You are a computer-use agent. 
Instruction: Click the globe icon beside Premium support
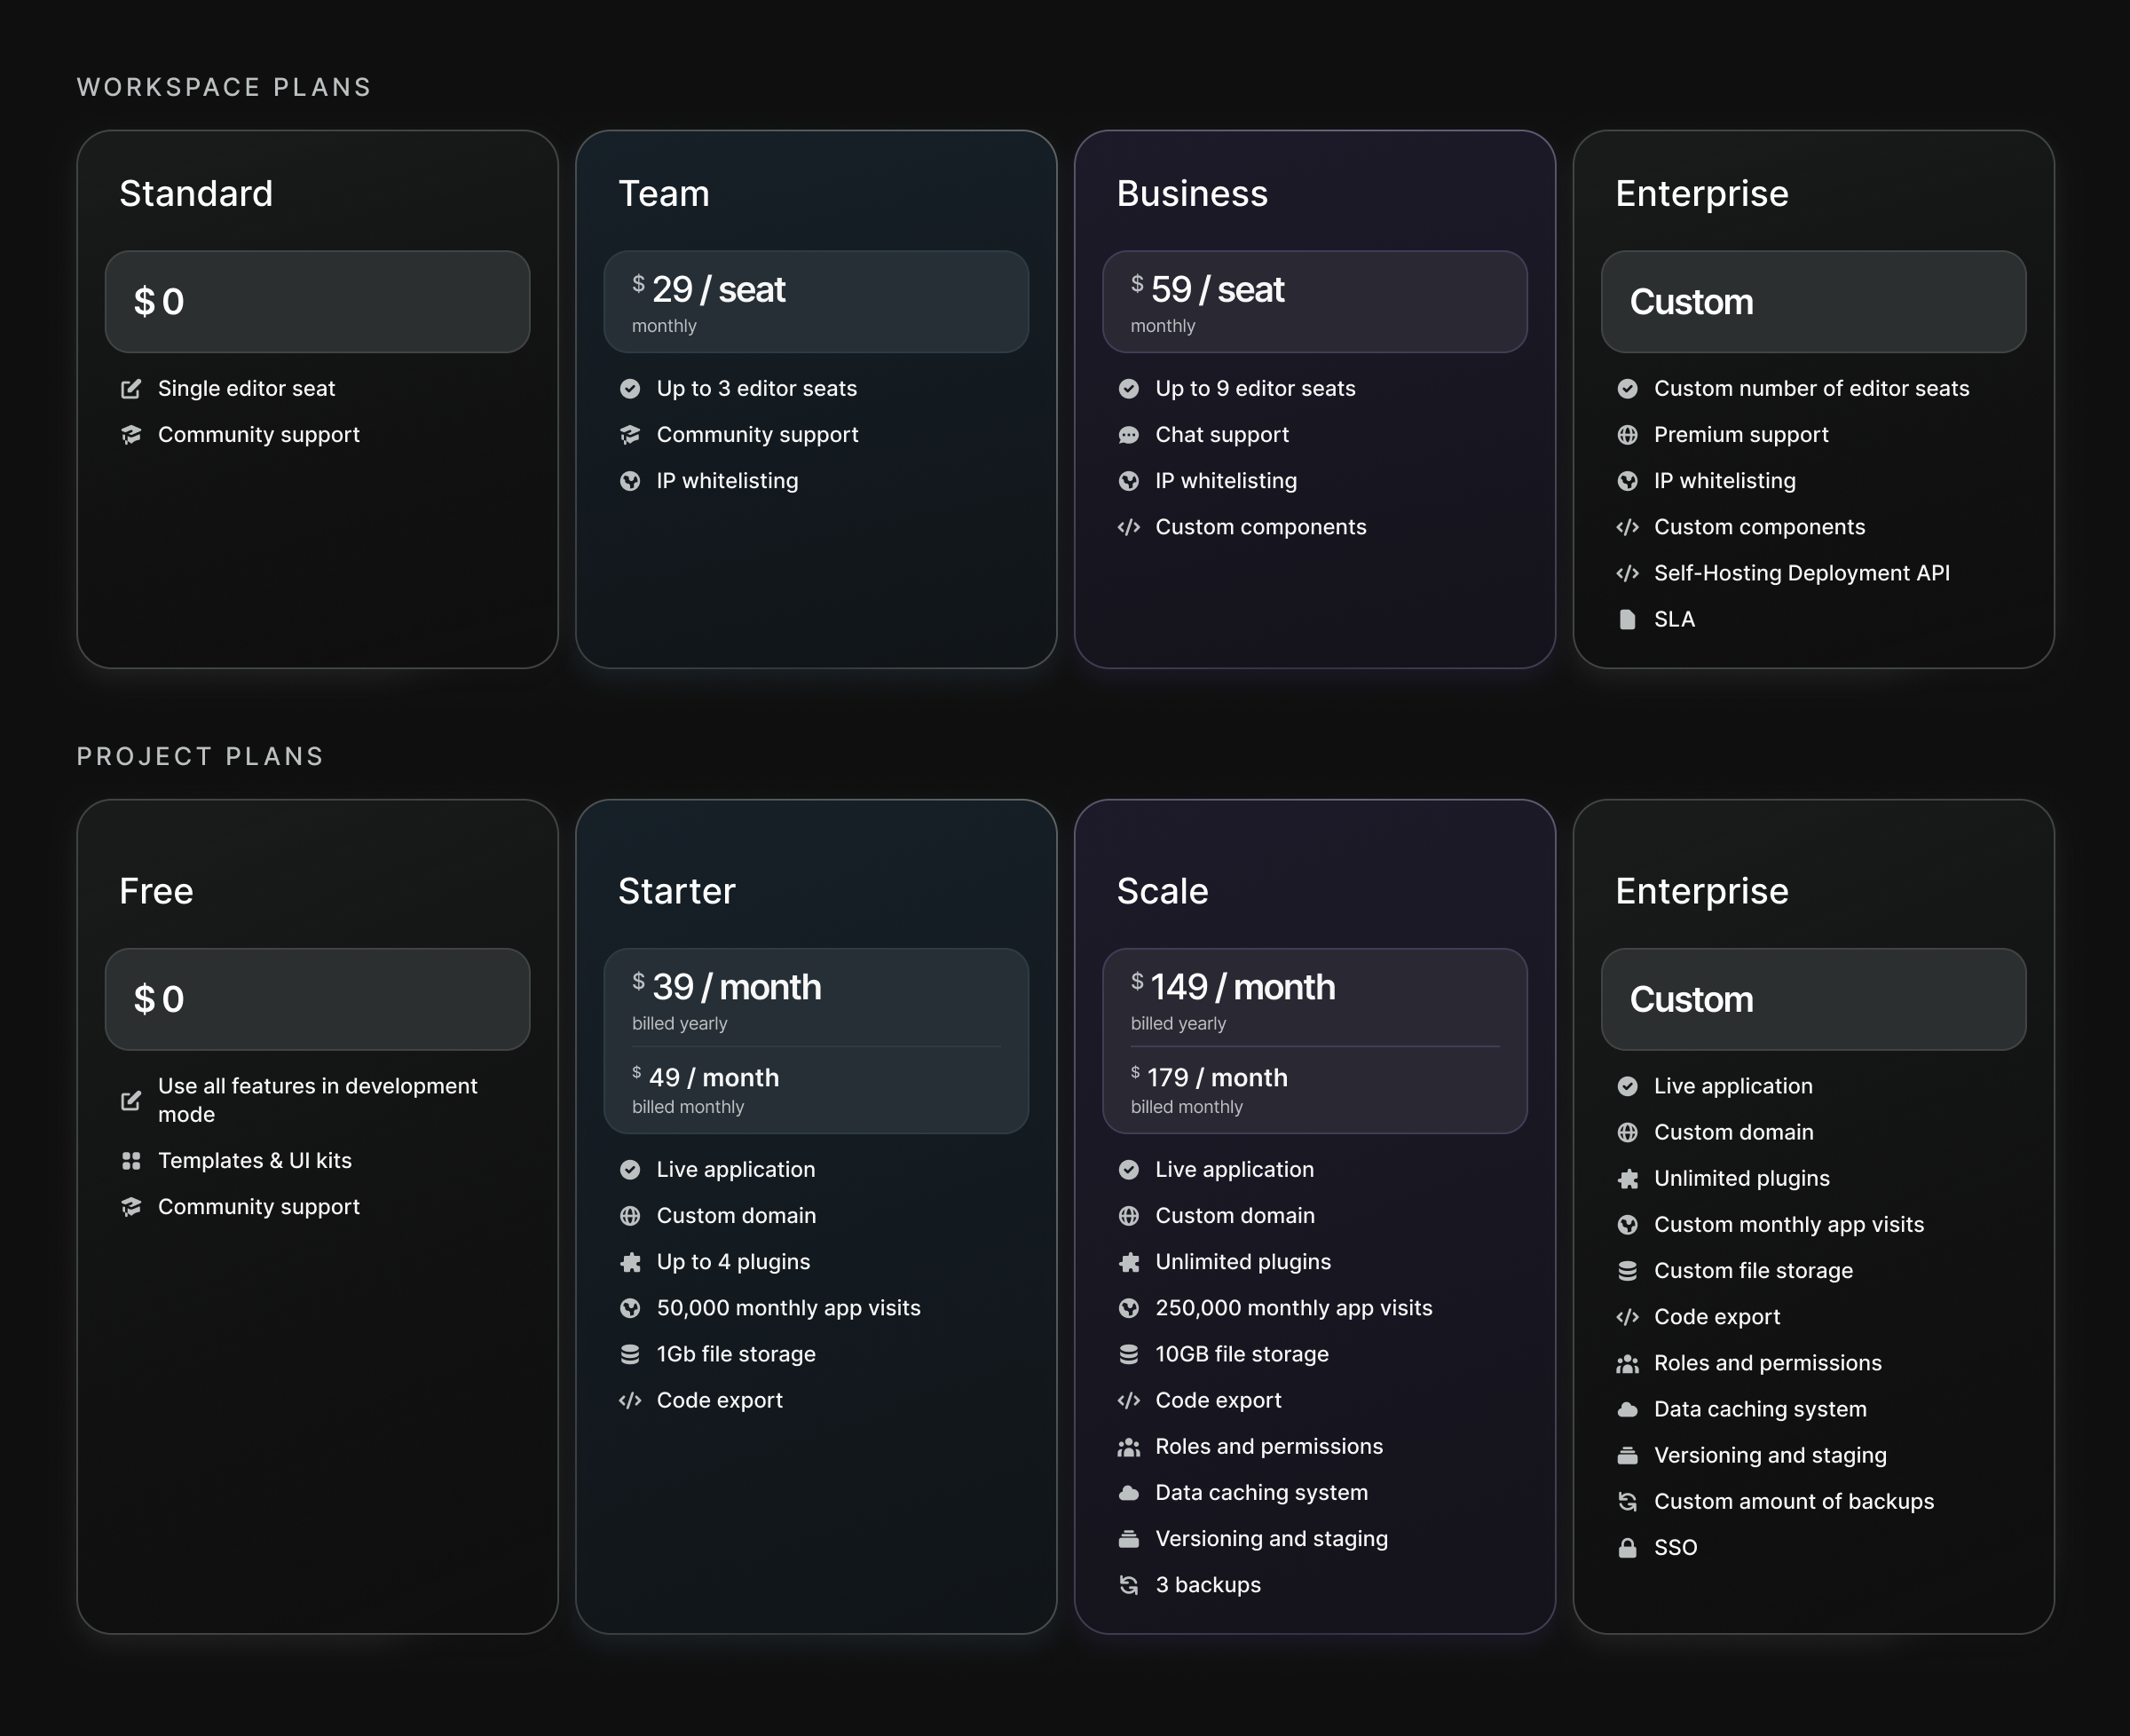[x=1627, y=435]
